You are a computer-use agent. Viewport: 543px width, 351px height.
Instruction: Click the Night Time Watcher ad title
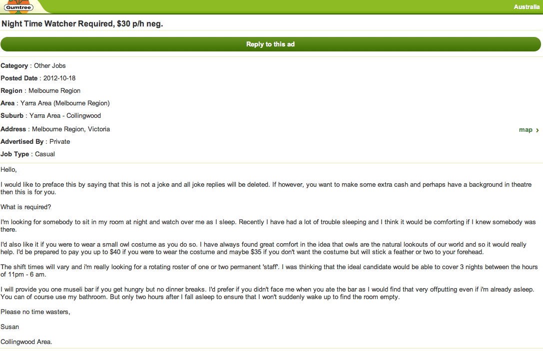tap(82, 23)
